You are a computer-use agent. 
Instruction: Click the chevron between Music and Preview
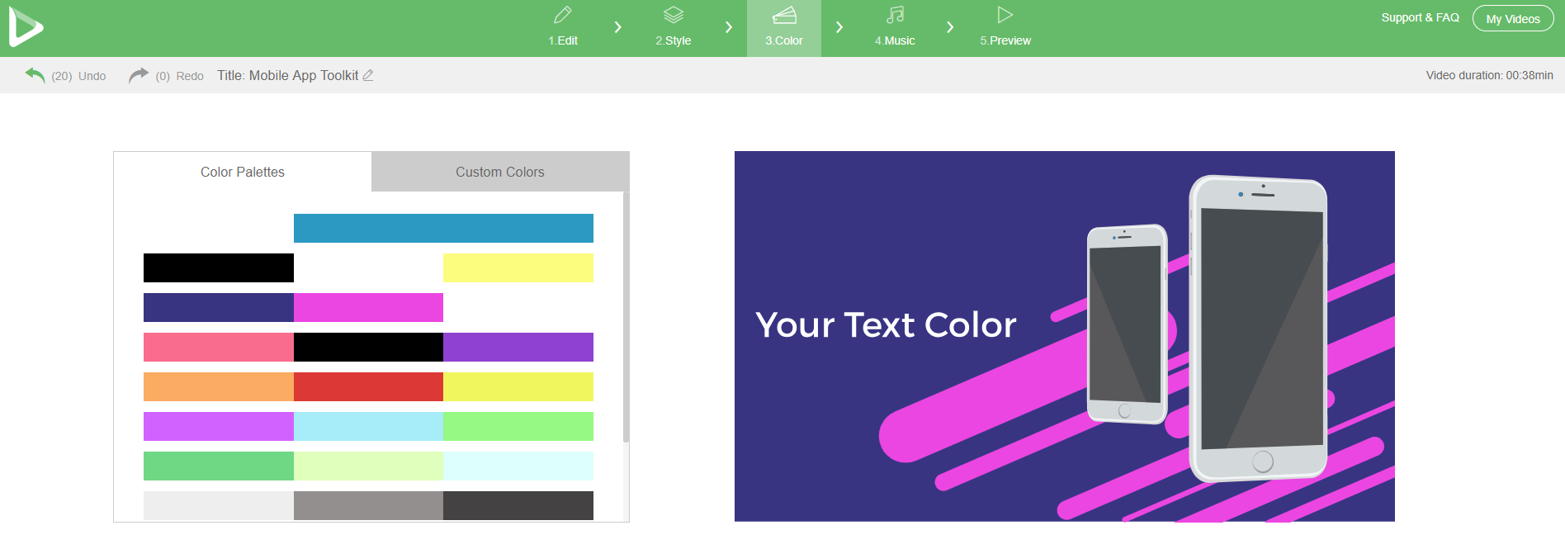(950, 27)
